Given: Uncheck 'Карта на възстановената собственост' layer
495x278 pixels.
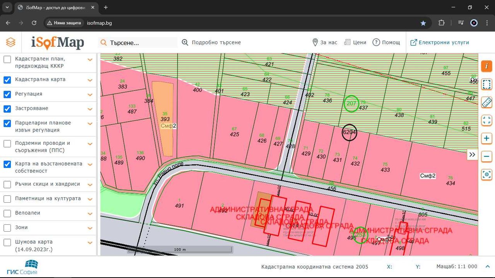Looking at the screenshot, I should (x=7, y=164).
